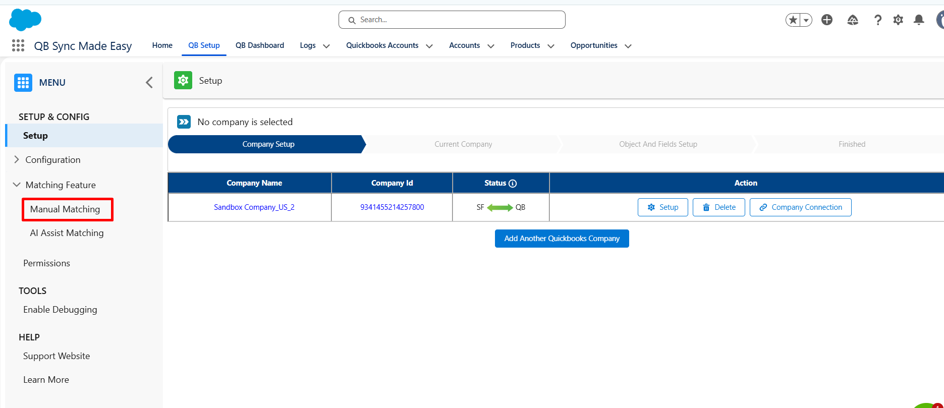This screenshot has height=408, width=944.
Task: Open the QB Dashboard tab
Action: click(260, 45)
